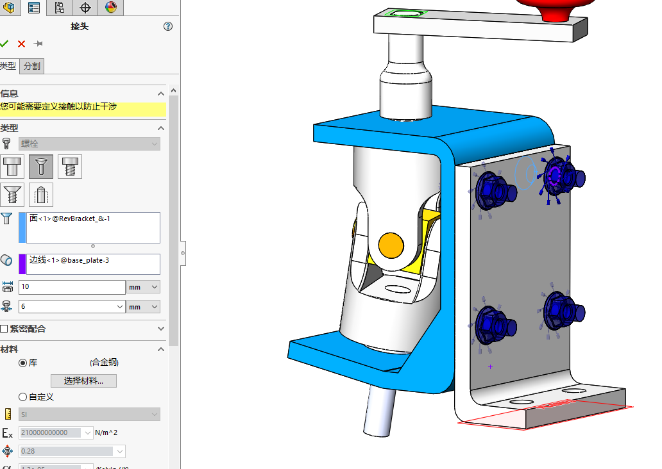
Task: Enable the 紧密配合 checkbox
Action: tap(4, 329)
